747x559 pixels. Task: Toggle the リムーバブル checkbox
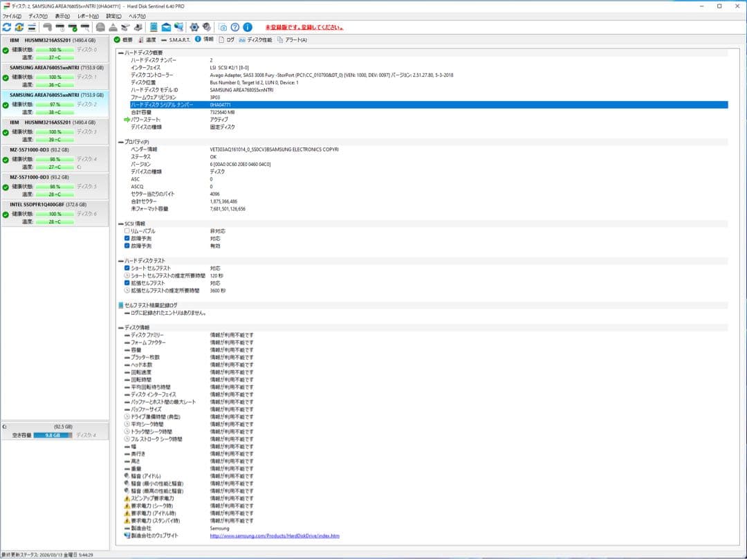click(x=127, y=231)
